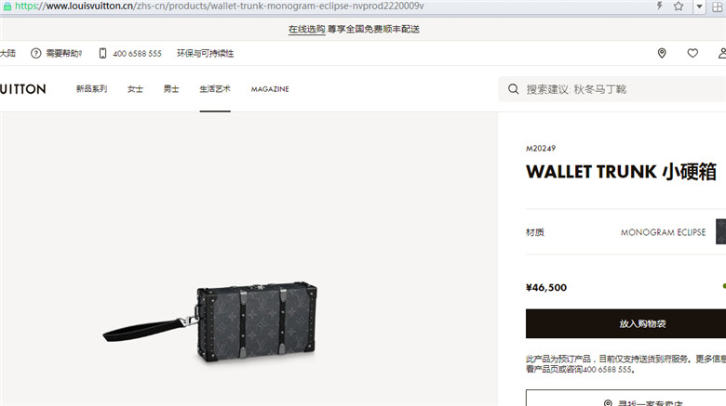Open the account profile icon
726x406 pixels.
[x=722, y=53]
